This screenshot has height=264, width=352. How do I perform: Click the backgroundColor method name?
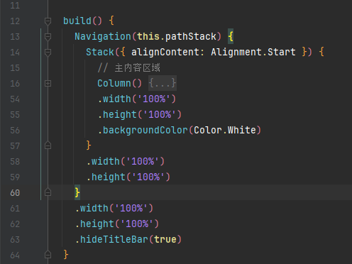145,131
